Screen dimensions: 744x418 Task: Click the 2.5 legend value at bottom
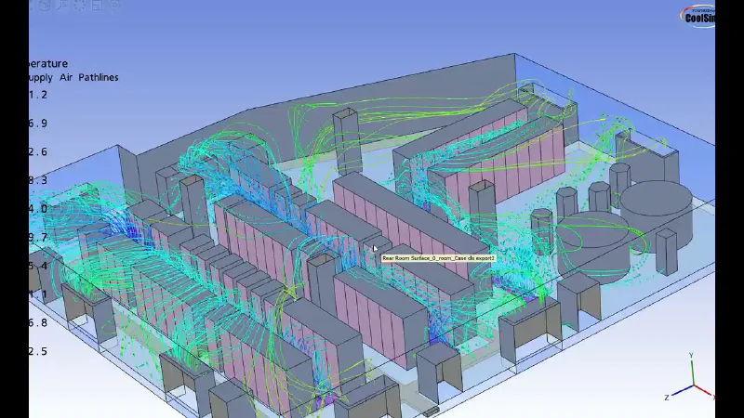pos(38,351)
